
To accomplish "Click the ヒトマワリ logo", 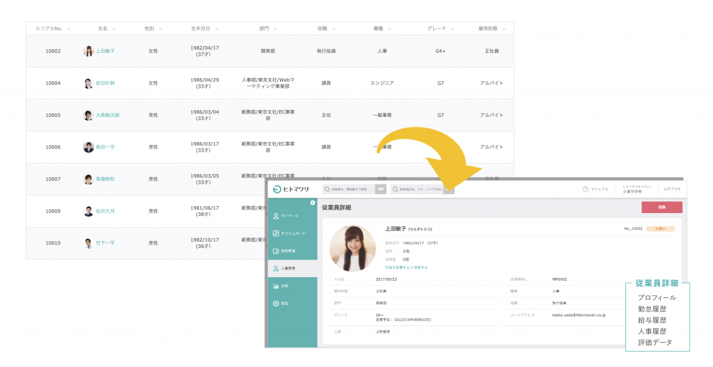I will 290,189.
